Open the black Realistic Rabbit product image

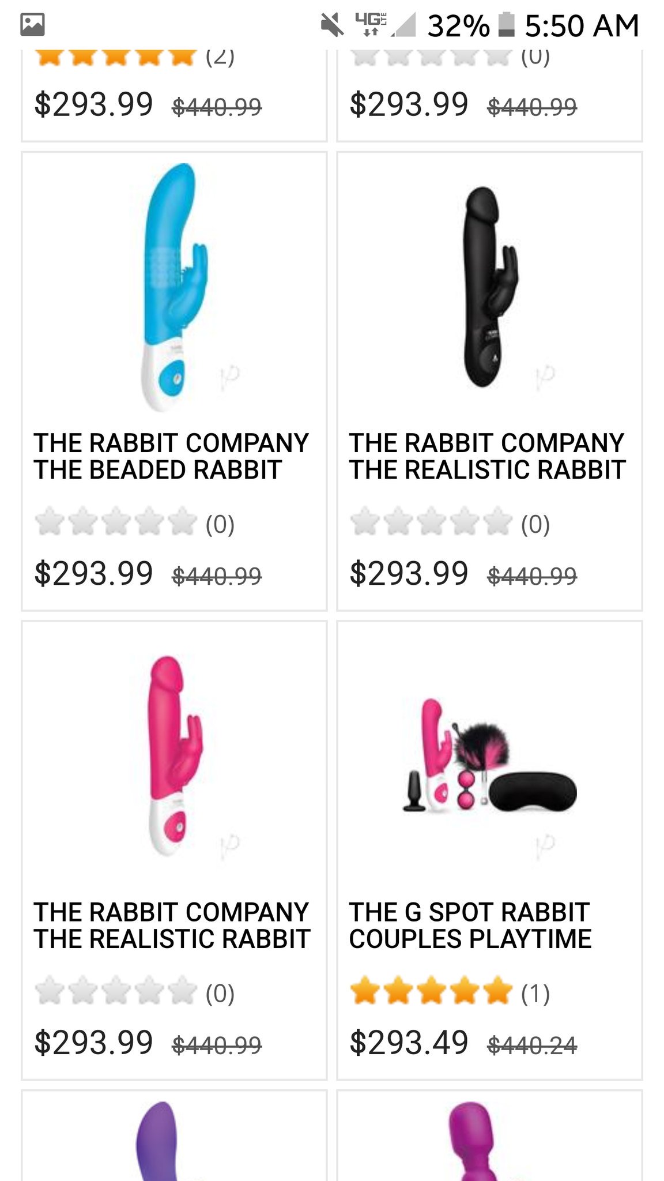pos(490,287)
